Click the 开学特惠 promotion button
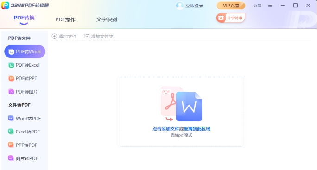317x170 pixels. 231,18
